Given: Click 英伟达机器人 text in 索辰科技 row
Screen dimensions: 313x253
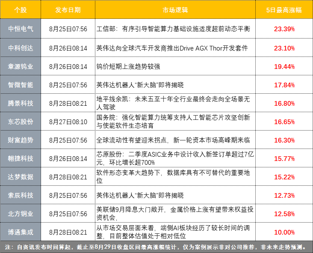Looking at the screenshot, I should [140, 195].
